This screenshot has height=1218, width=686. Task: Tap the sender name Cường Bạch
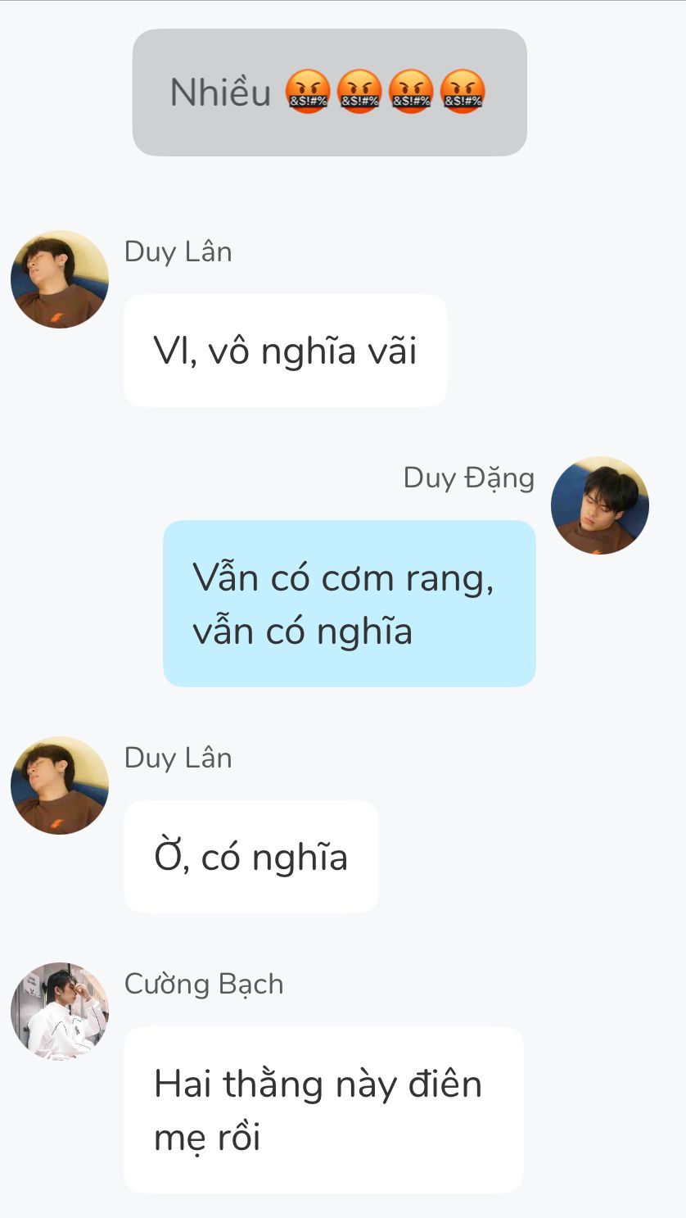[x=204, y=984]
